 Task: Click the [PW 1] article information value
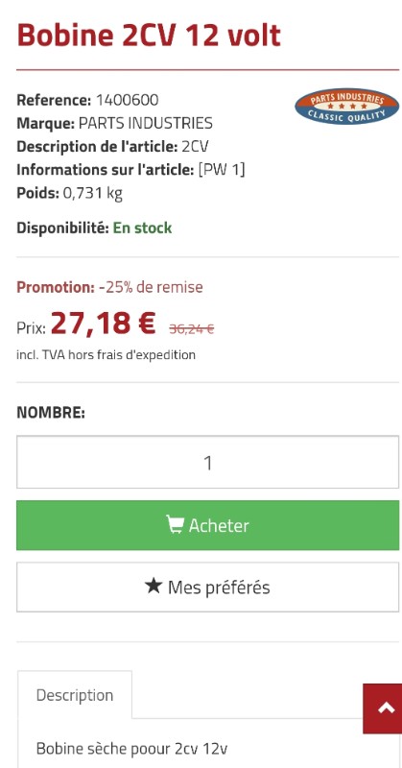tap(222, 170)
